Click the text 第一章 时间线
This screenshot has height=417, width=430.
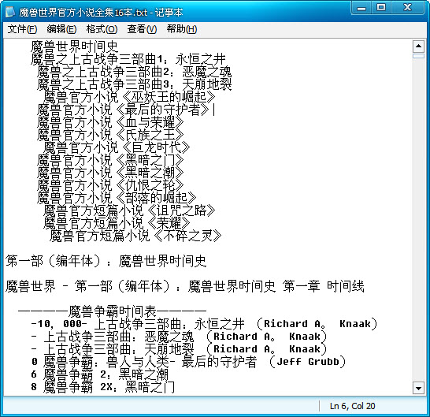(x=324, y=286)
